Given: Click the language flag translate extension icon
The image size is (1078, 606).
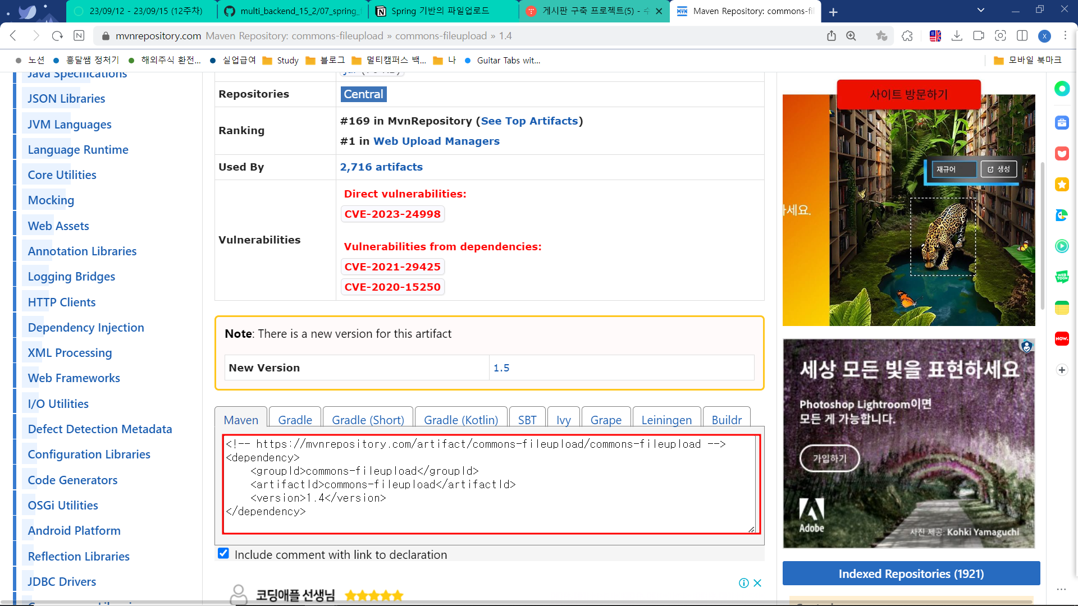Looking at the screenshot, I should (935, 36).
